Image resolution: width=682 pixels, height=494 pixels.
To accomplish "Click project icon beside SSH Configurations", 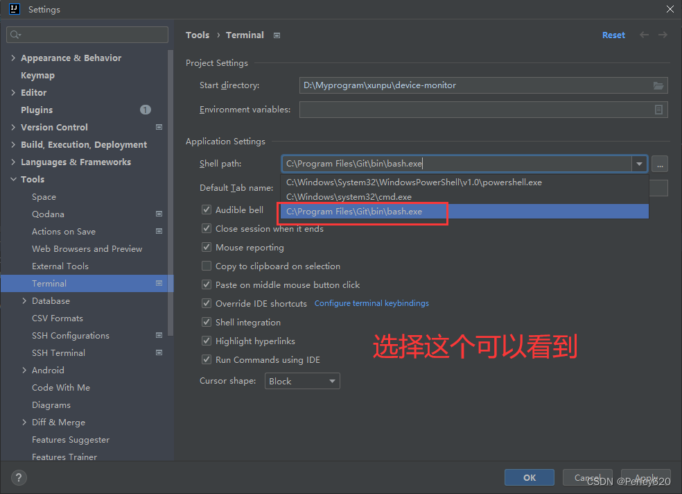I will [x=159, y=335].
